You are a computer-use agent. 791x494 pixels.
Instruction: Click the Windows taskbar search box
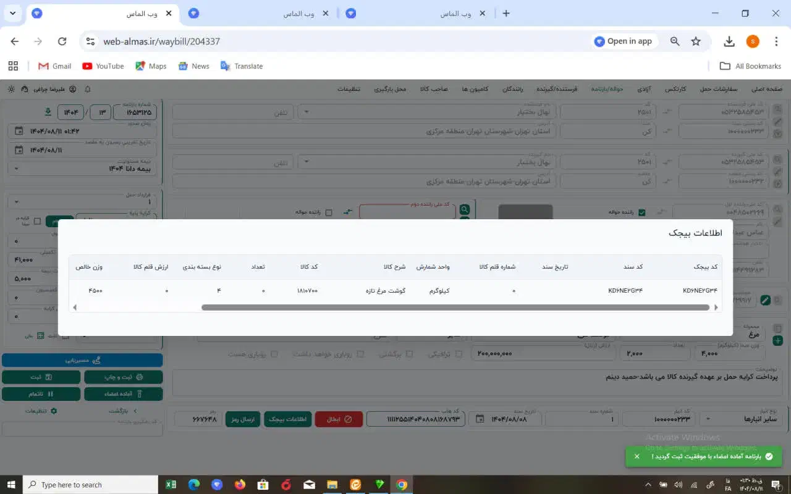91,485
